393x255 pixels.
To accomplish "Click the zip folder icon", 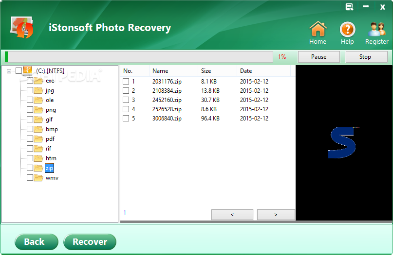I will point(38,168).
